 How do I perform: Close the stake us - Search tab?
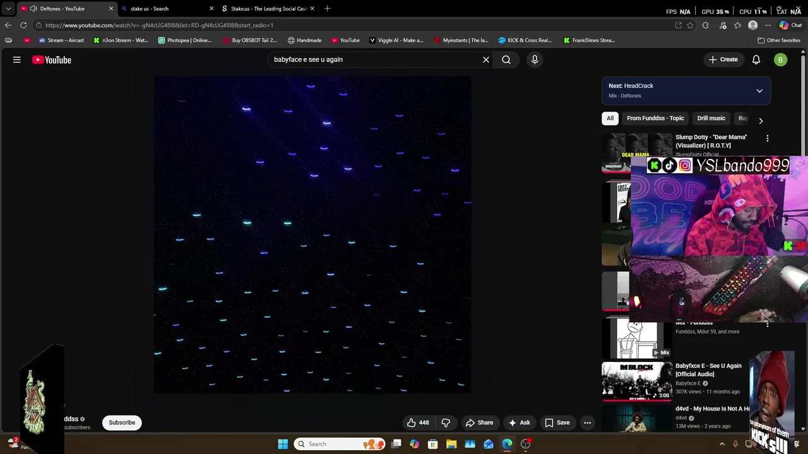[211, 9]
